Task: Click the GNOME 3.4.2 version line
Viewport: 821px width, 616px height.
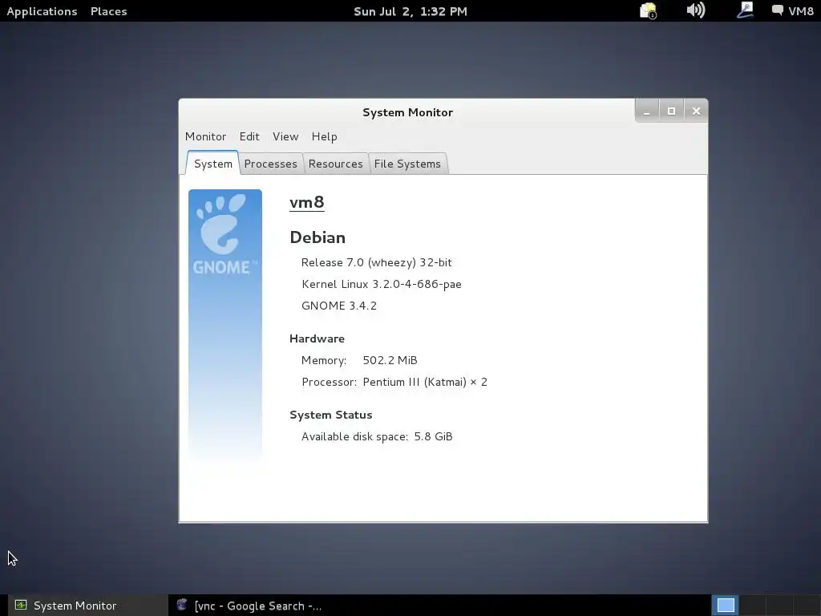Action: (339, 306)
